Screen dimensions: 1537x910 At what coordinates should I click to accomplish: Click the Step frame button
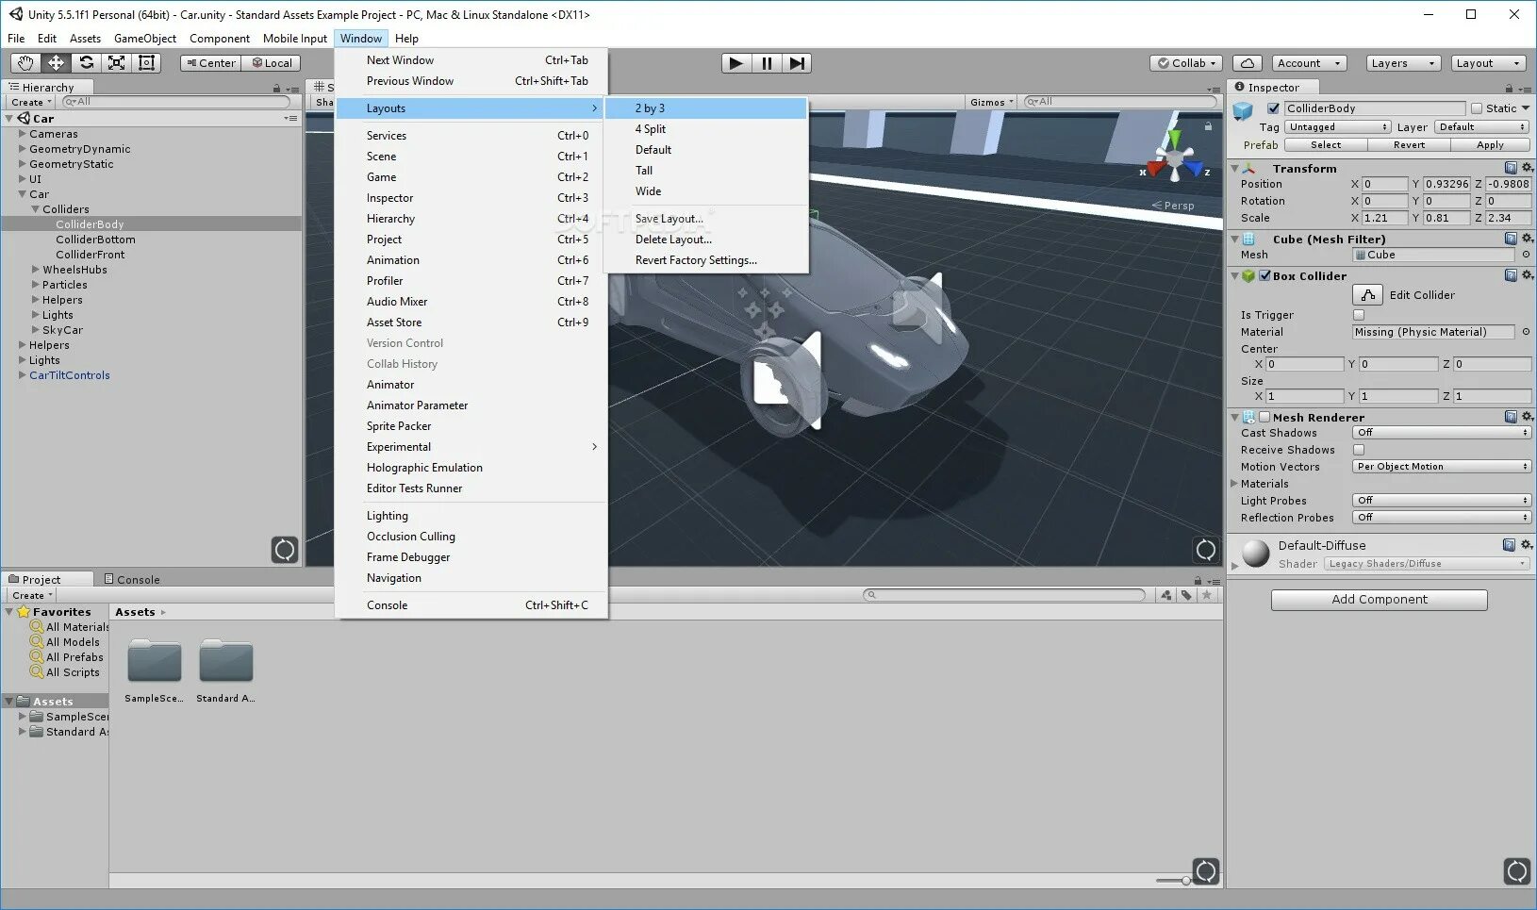click(x=797, y=63)
